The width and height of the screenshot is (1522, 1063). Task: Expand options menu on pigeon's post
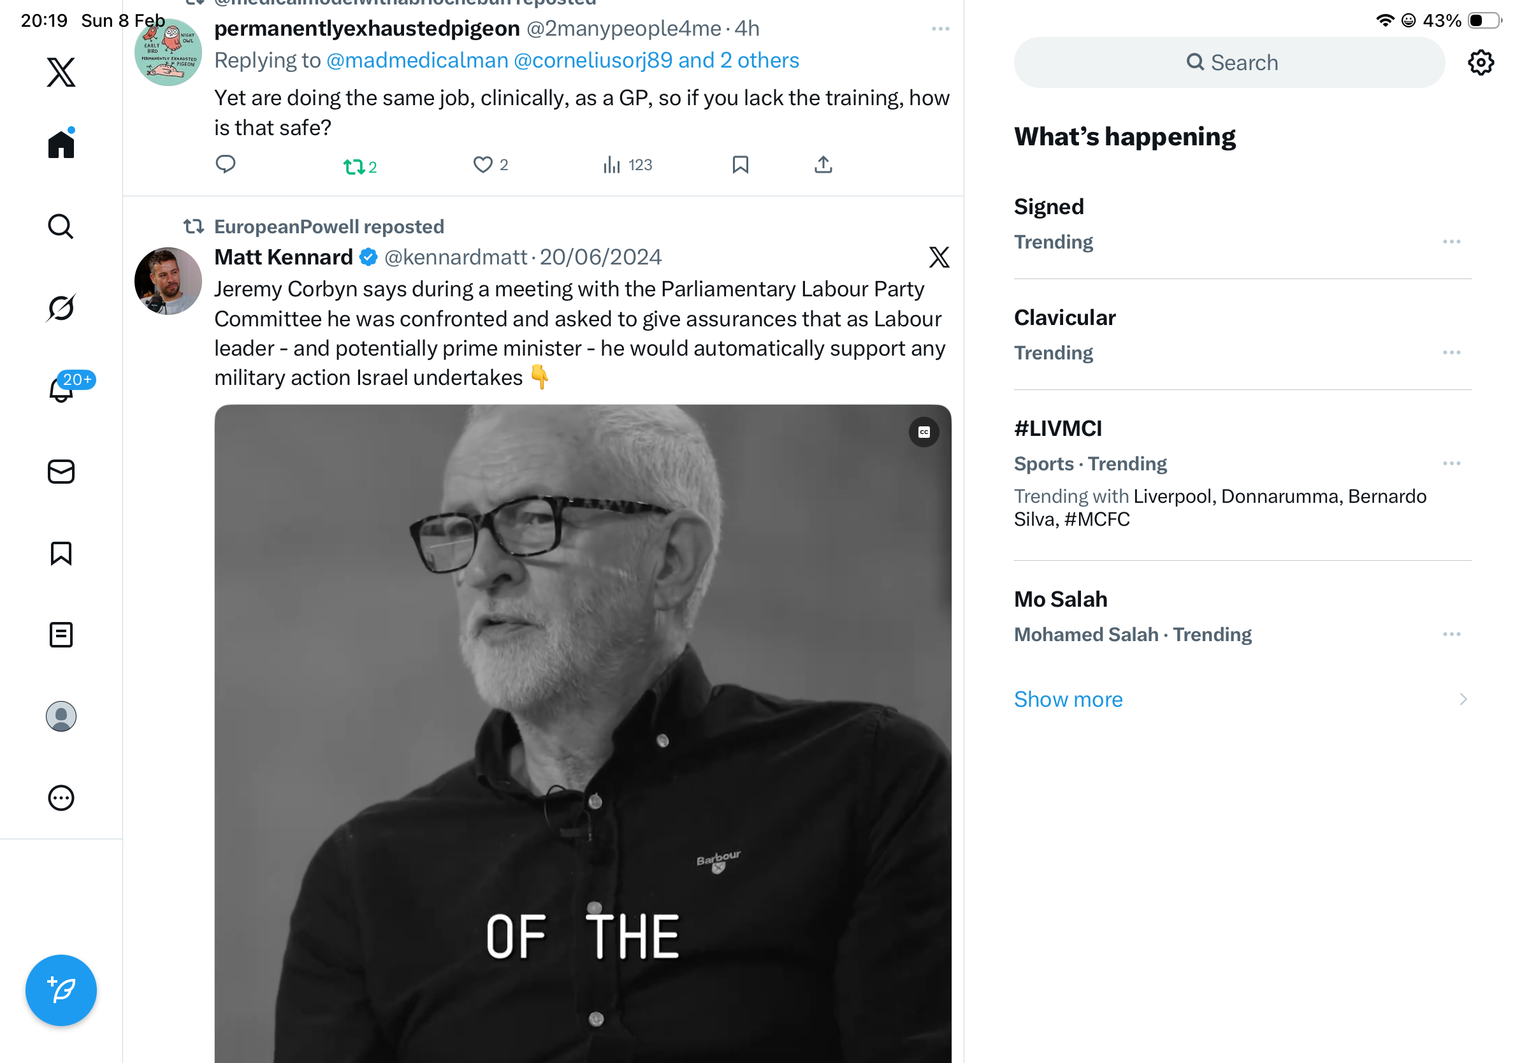tap(939, 29)
